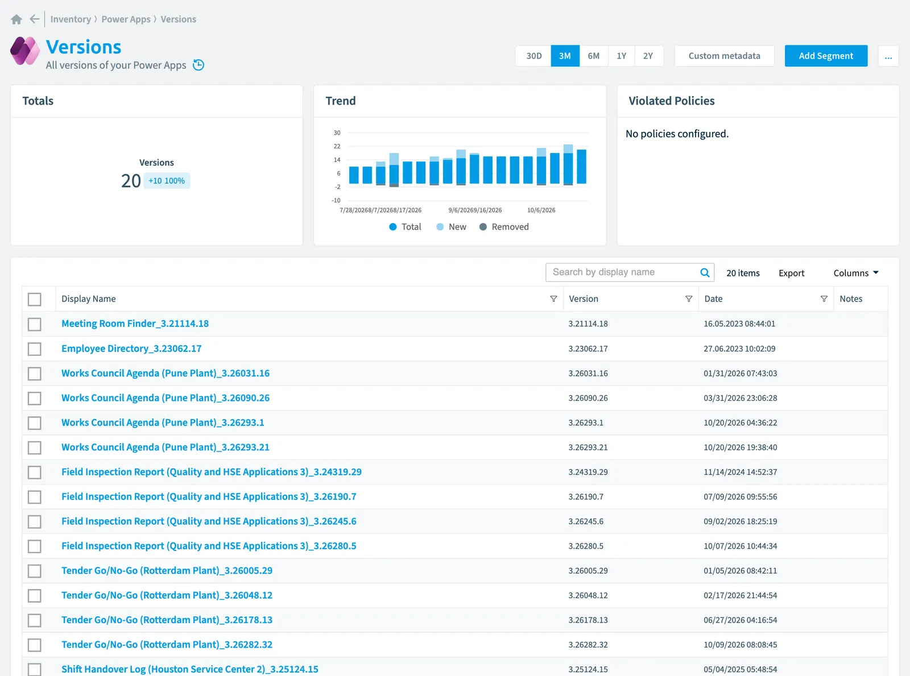910x676 pixels.
Task: Click the Power Apps logo icon
Action: point(25,51)
